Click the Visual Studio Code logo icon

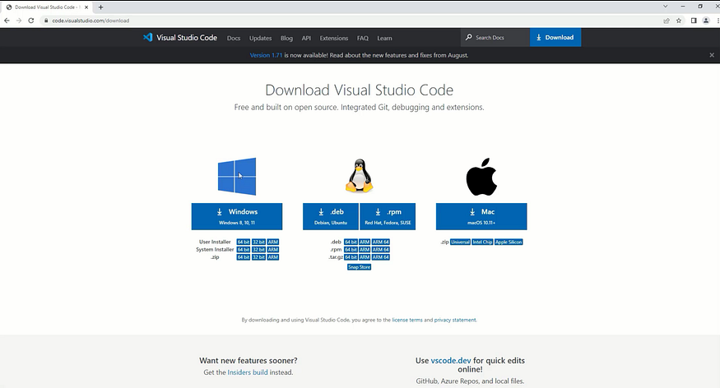coord(147,38)
